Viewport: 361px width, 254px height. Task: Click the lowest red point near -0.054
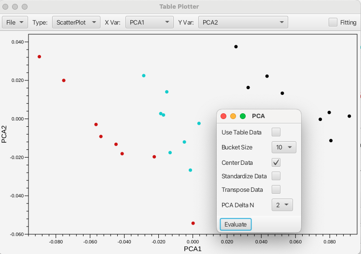(x=193, y=223)
